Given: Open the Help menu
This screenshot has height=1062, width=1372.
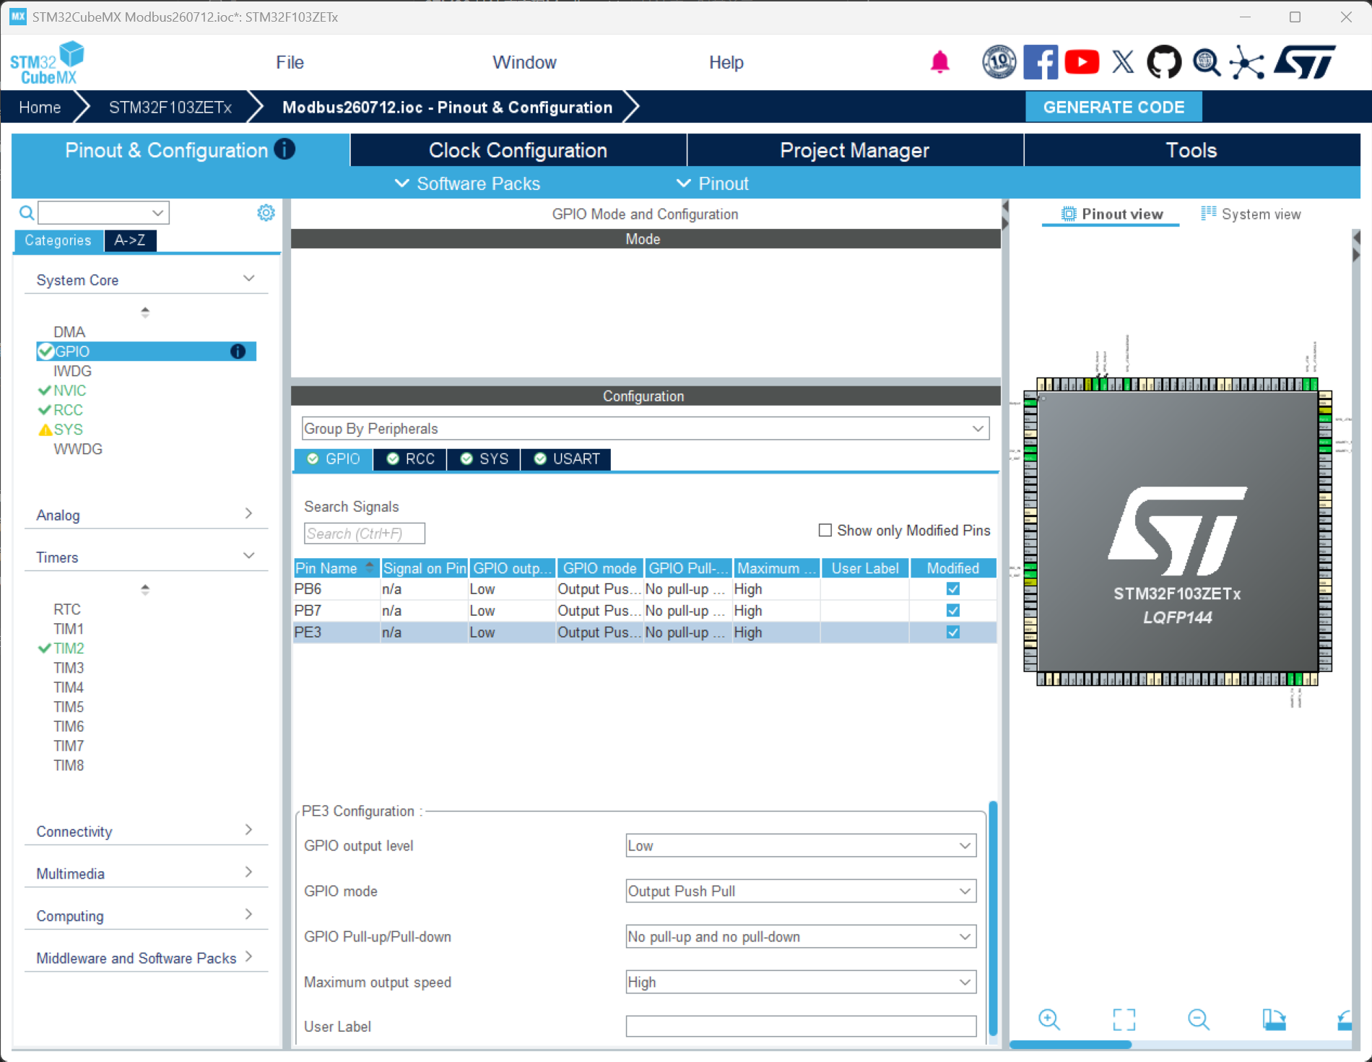Looking at the screenshot, I should (726, 62).
